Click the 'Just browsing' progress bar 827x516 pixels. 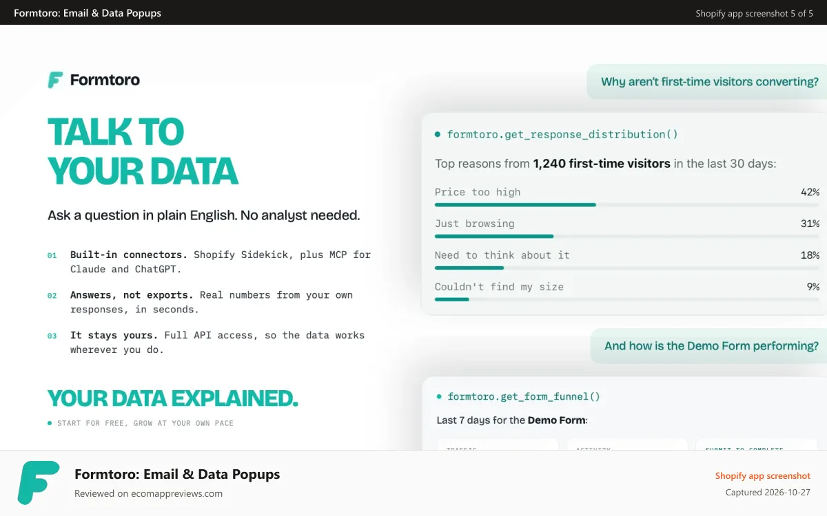pyautogui.click(x=627, y=236)
